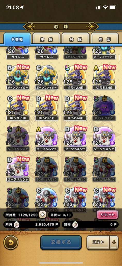The width and height of the screenshot is (122, 266).
Task: Select the A-rank ゆうれい船 heart orb
Action: (104, 77)
